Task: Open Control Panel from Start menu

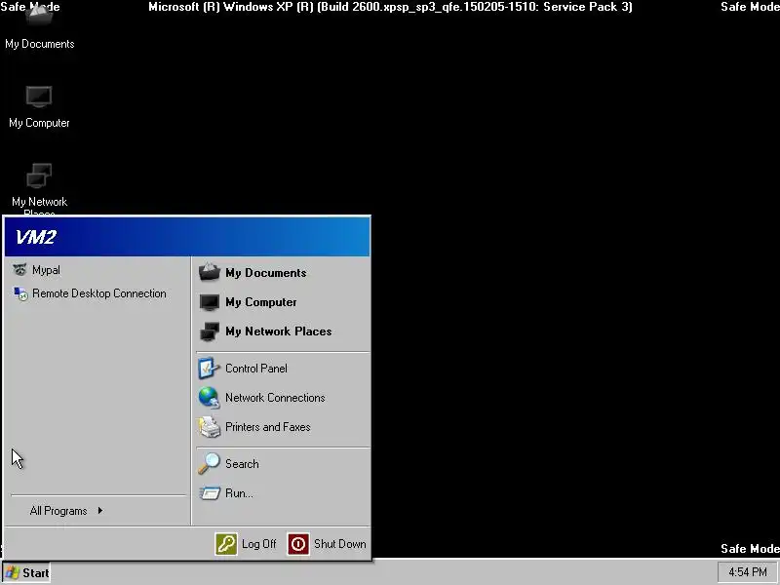Action: (256, 369)
